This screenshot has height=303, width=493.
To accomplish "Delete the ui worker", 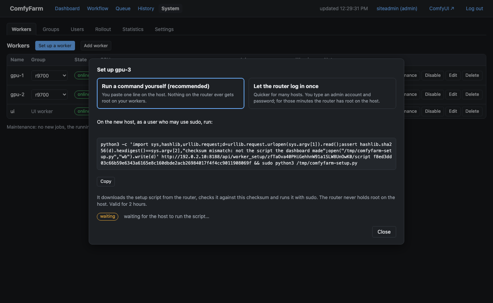I will click(472, 111).
